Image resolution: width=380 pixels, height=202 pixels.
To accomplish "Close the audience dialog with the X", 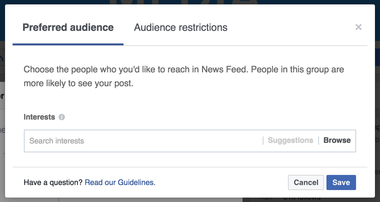I will [x=358, y=27].
